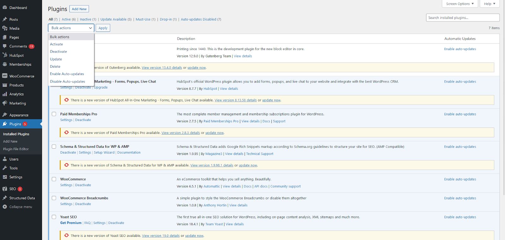Viewport: 505px width, 240px height.
Task: Click the search installed plugins field
Action: [463, 18]
